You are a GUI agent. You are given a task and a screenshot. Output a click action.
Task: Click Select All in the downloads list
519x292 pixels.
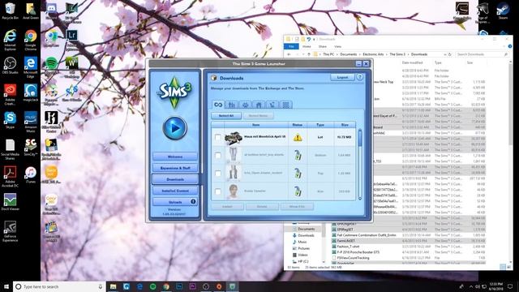[226, 116]
